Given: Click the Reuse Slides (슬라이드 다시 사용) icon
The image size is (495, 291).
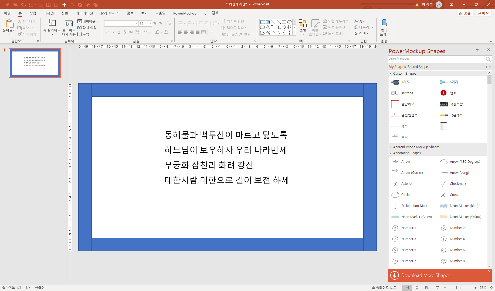Looking at the screenshot, I should click(x=69, y=23).
